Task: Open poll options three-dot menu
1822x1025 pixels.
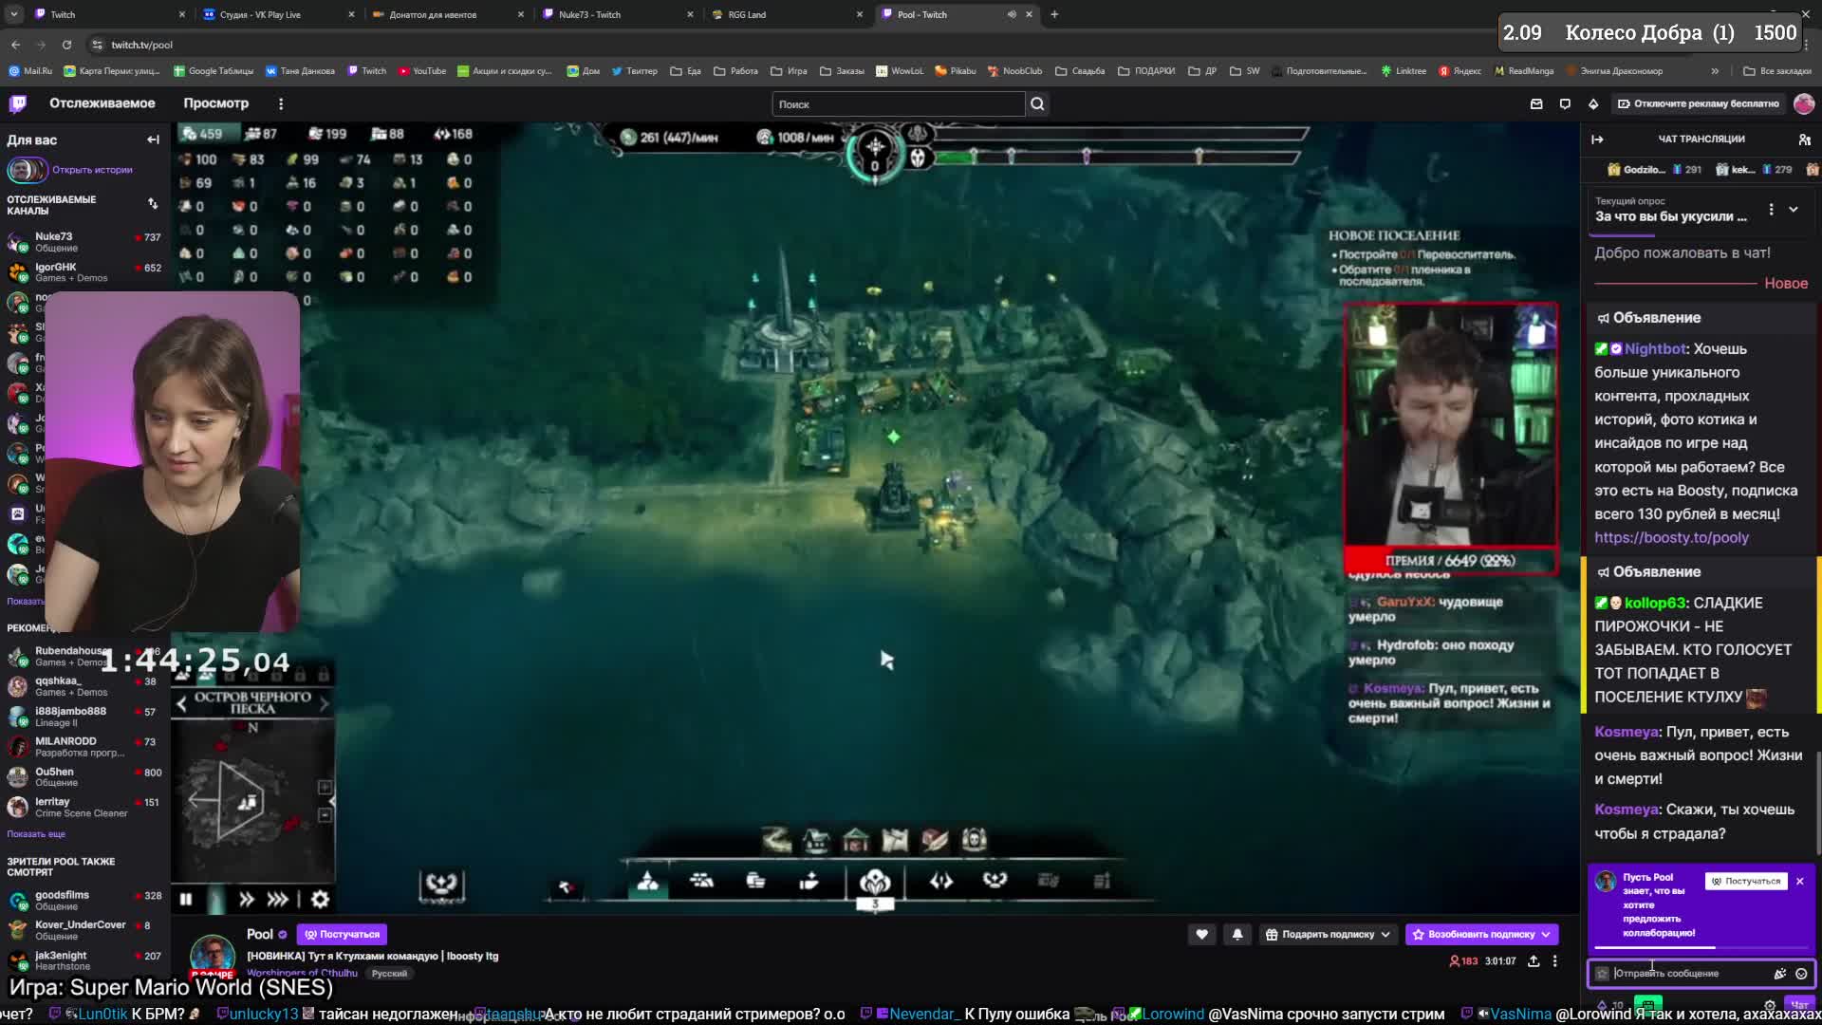Action: [1771, 209]
